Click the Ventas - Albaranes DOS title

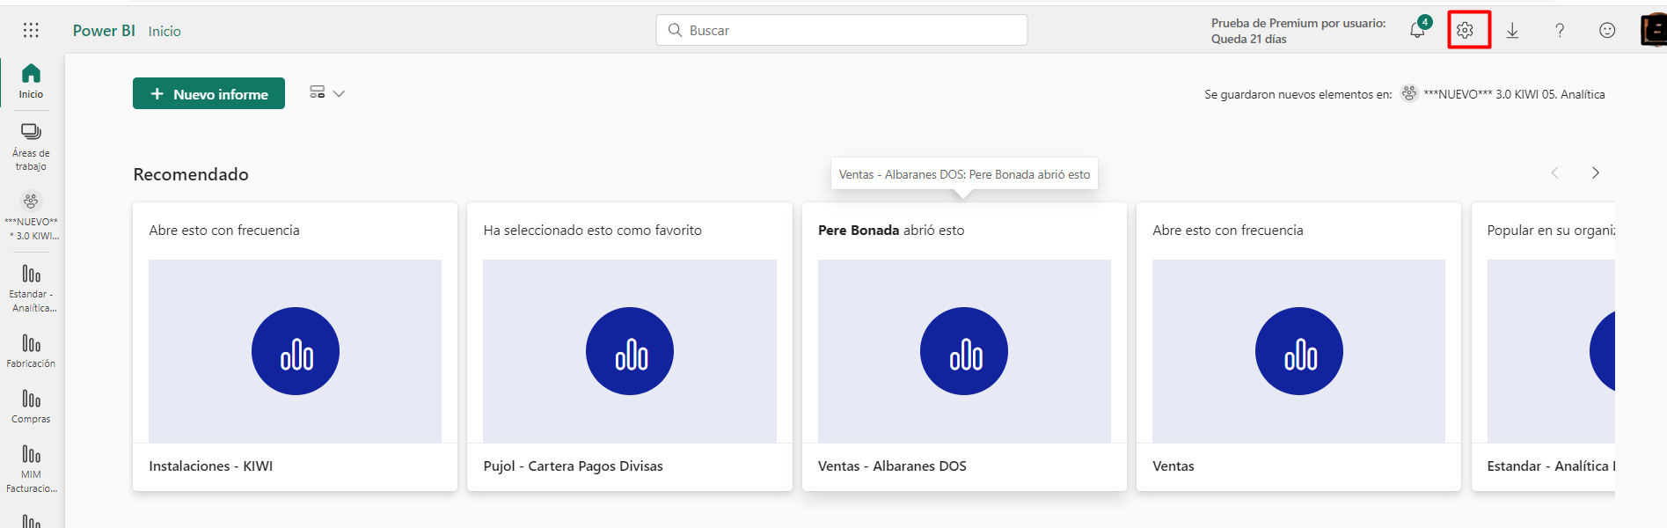(x=892, y=466)
